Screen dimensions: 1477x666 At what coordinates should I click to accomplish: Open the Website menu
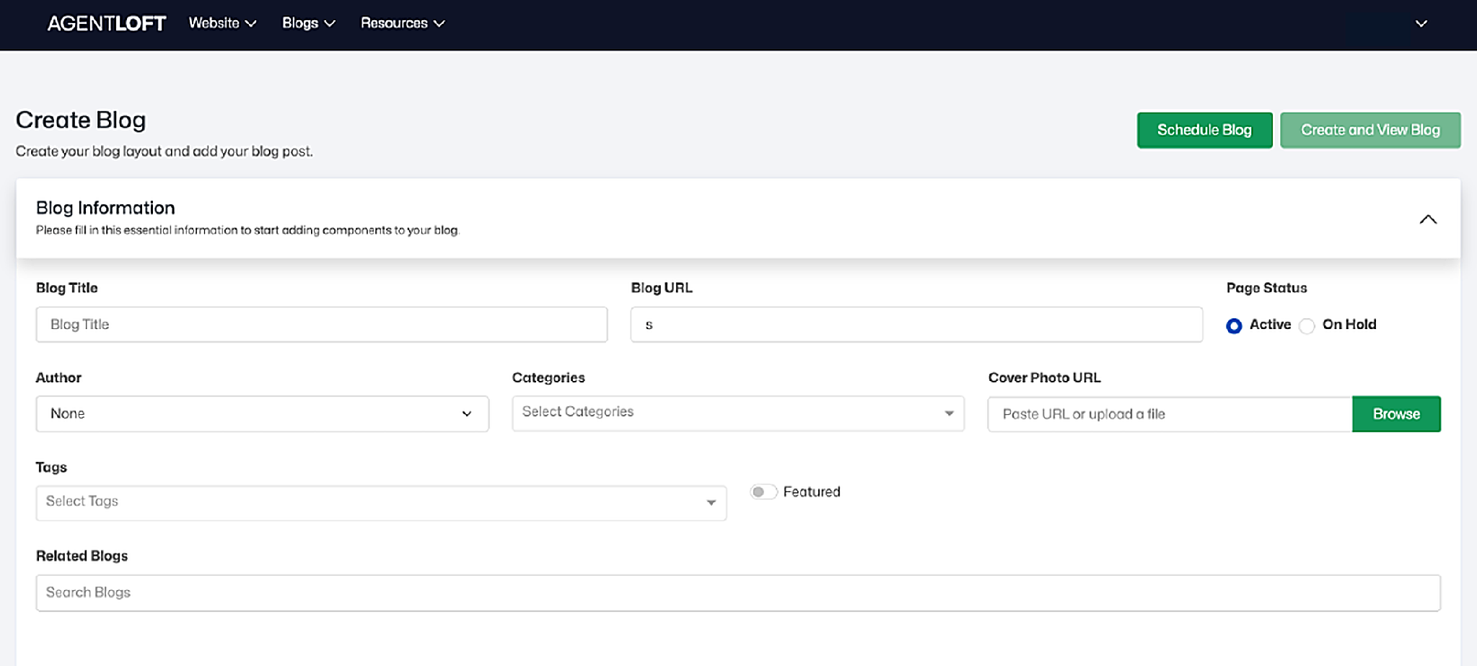coord(222,23)
